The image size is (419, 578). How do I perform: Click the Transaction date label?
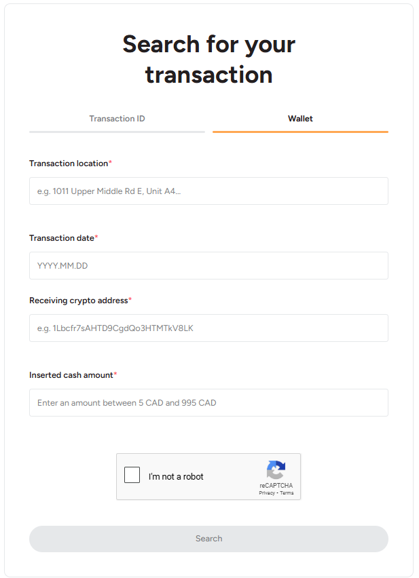[x=63, y=238]
